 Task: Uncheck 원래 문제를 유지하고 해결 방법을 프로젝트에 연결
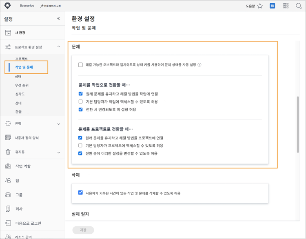[80, 138]
